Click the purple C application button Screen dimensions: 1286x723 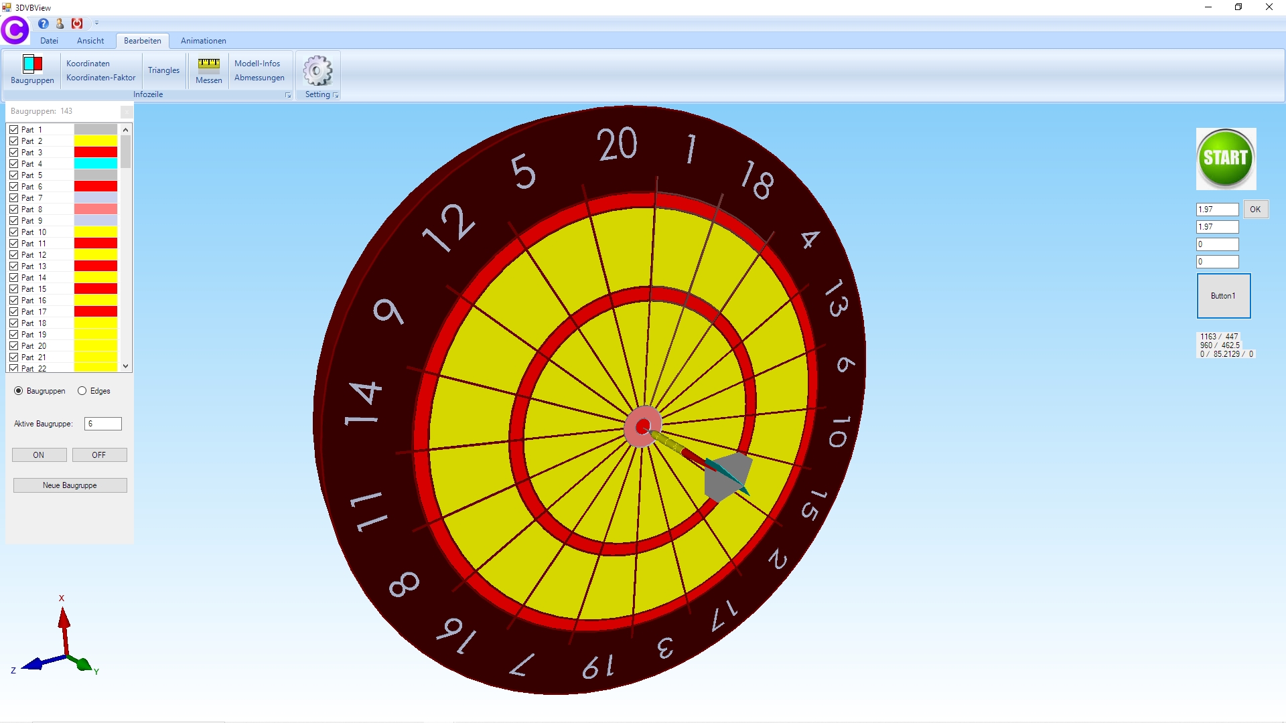[x=15, y=29]
